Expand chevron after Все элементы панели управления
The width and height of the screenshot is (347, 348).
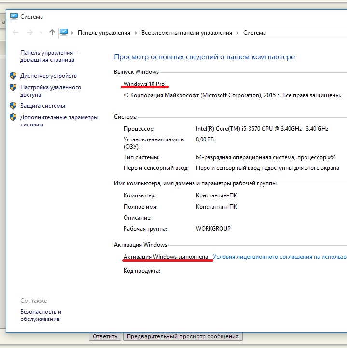[x=237, y=33]
